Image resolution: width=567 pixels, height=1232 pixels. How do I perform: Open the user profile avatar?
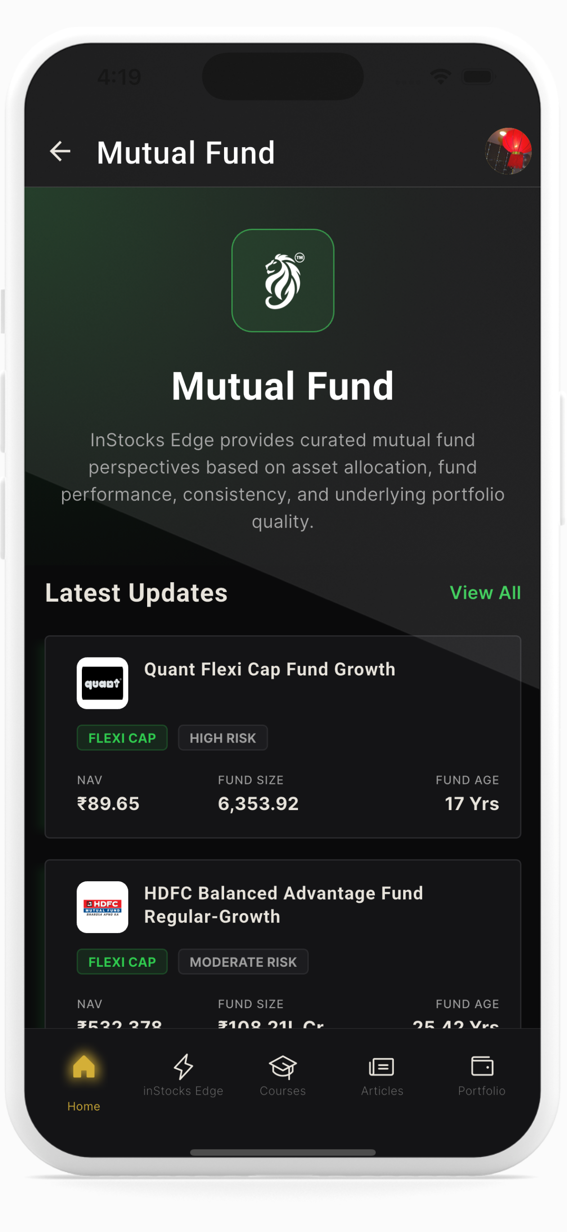(508, 151)
